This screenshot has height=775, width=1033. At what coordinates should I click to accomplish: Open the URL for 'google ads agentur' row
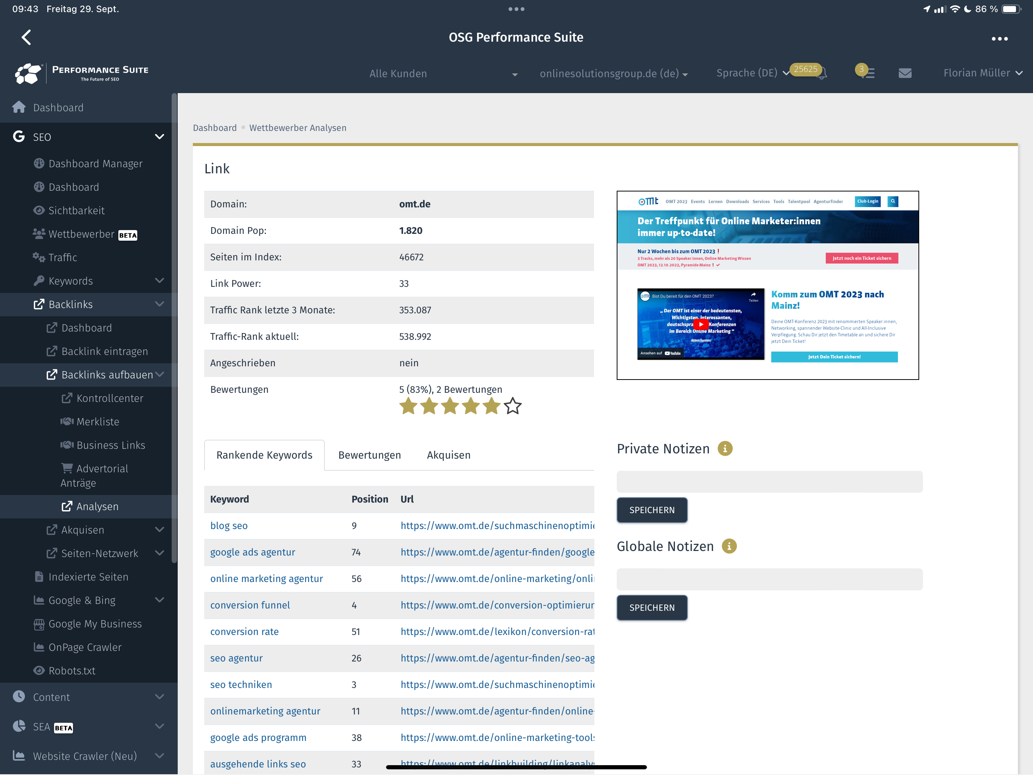click(497, 552)
